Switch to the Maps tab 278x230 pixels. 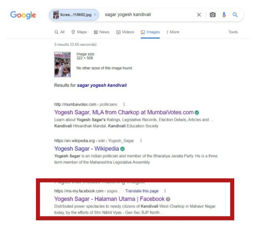pos(79,32)
